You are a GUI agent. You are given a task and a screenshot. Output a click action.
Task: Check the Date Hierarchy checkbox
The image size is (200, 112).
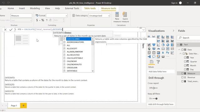point(184,54)
